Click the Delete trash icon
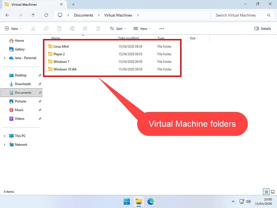 point(98,28)
